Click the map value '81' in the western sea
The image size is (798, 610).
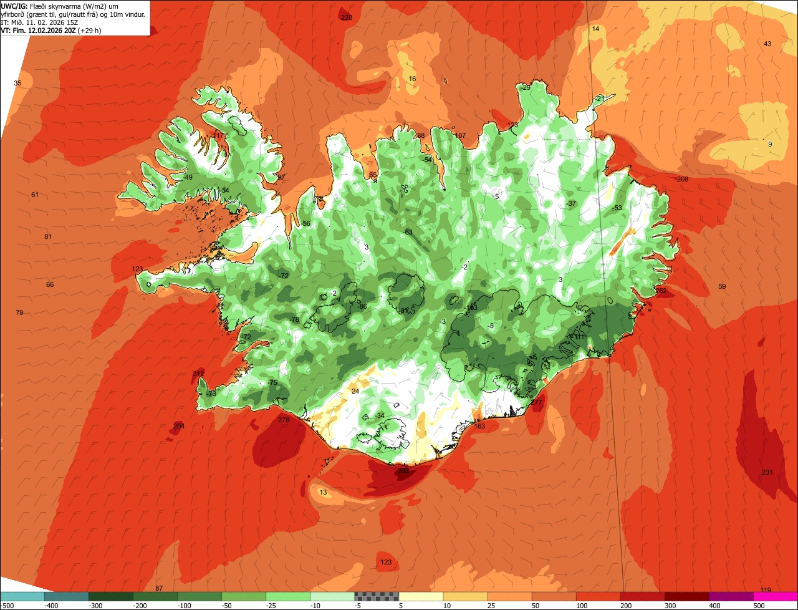[x=48, y=236]
